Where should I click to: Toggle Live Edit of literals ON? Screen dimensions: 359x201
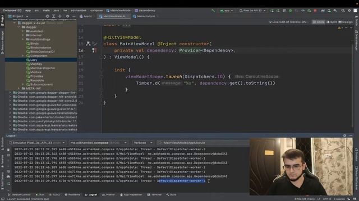pos(289,22)
